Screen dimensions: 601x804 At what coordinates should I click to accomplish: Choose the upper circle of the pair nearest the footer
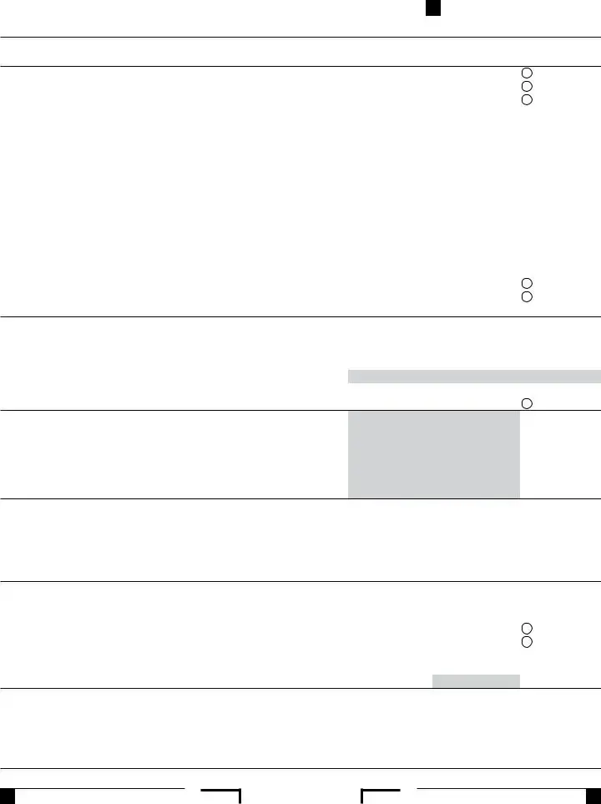(527, 628)
